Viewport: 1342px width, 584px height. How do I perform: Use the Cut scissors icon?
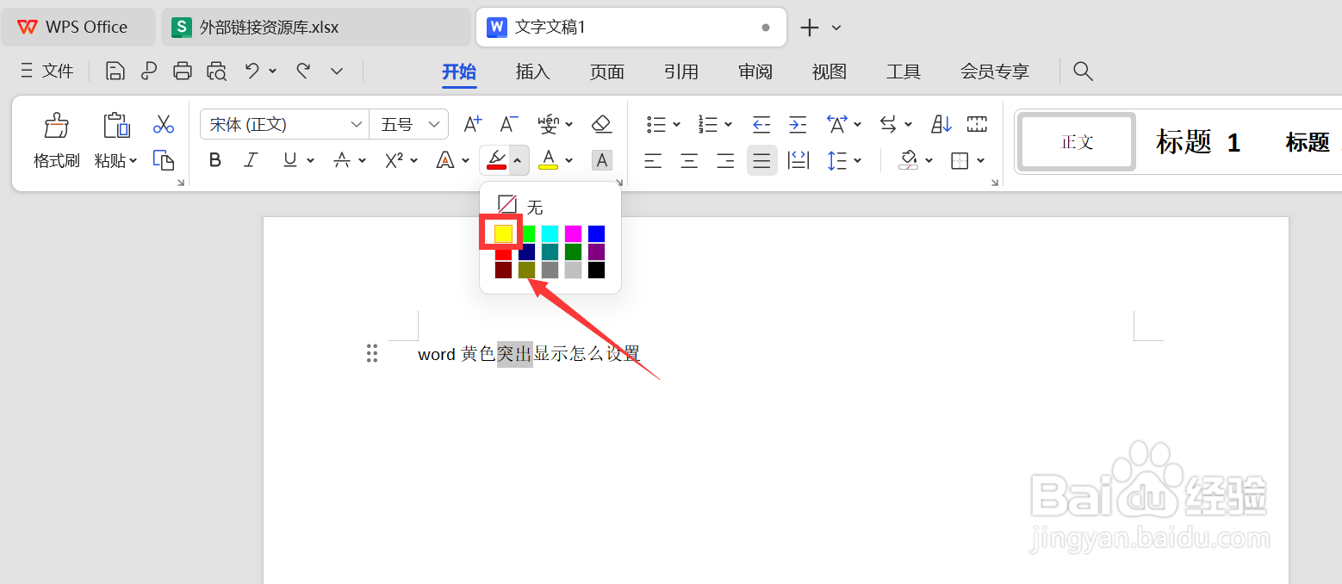point(164,123)
